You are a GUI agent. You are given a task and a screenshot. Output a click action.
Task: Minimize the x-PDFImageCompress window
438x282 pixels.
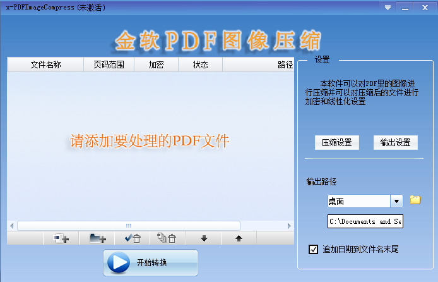(x=405, y=8)
